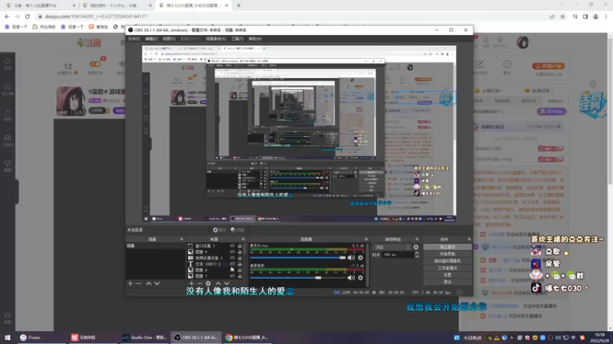613x344 pixels.
Task: Reload the page in Chrome browser
Action: tap(28, 17)
